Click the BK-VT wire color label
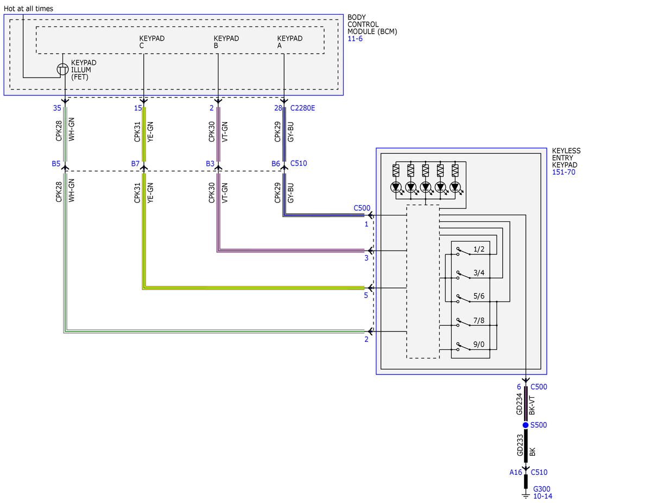This screenshot has width=651, height=503. (x=532, y=405)
